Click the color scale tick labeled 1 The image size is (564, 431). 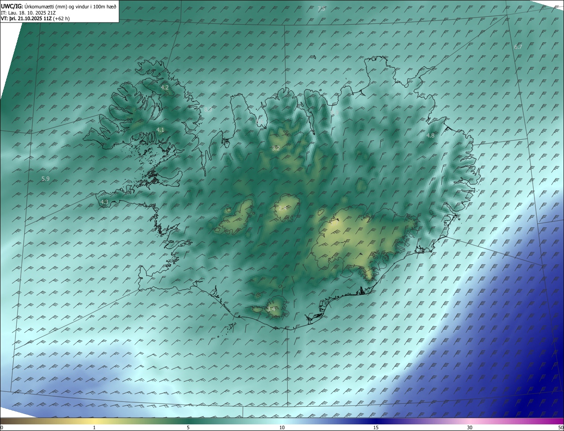94,427
